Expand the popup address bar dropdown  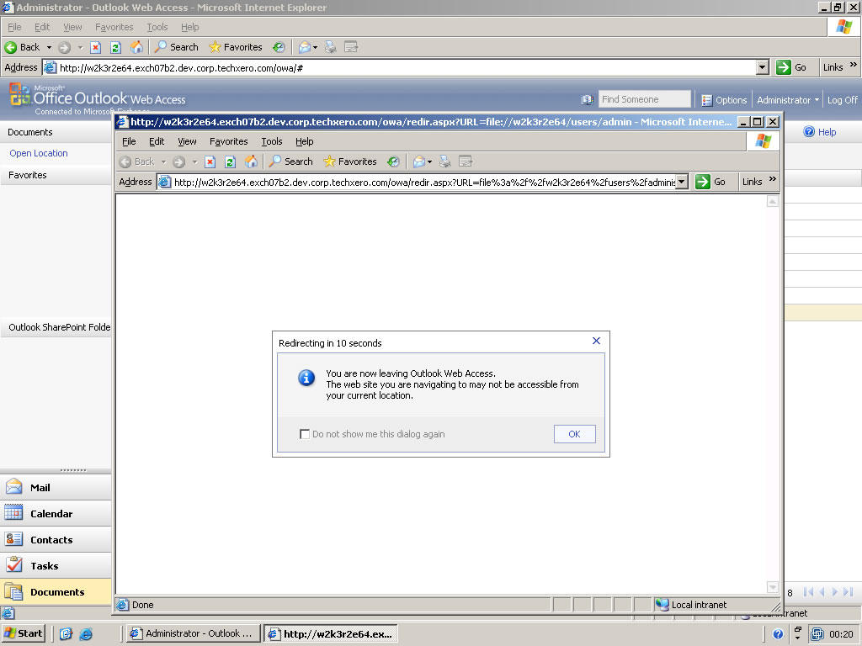click(x=682, y=182)
